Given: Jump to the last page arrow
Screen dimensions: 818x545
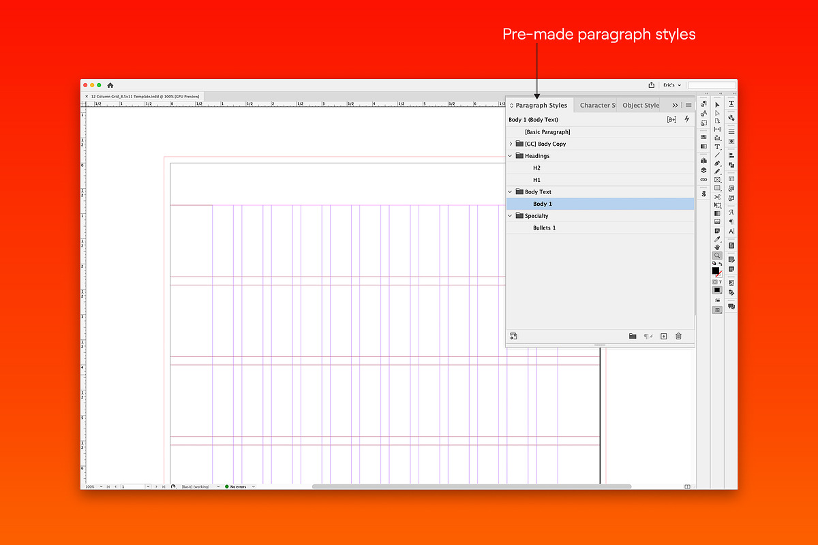Looking at the screenshot, I should click(164, 486).
